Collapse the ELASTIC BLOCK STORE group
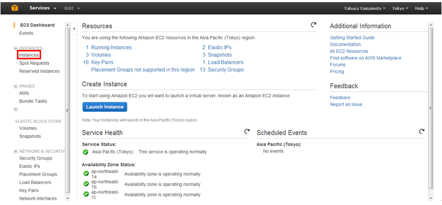The image size is (442, 205). (16, 109)
